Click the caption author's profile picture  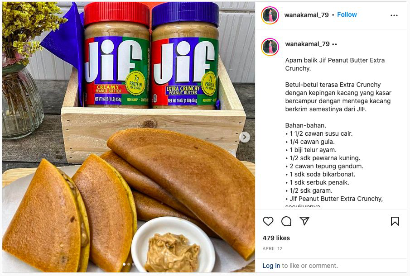(x=270, y=47)
